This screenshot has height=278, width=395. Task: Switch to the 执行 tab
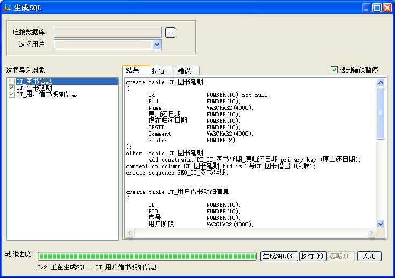pos(158,71)
